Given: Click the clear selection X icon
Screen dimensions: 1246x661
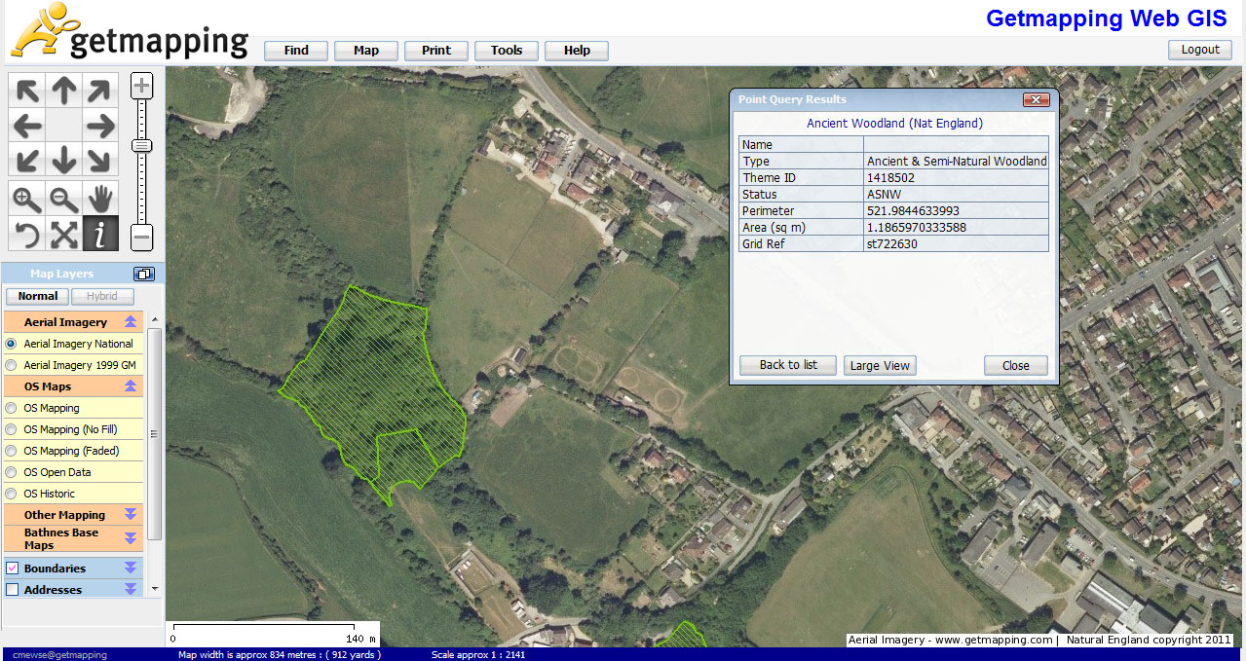Looking at the screenshot, I should pos(63,234).
